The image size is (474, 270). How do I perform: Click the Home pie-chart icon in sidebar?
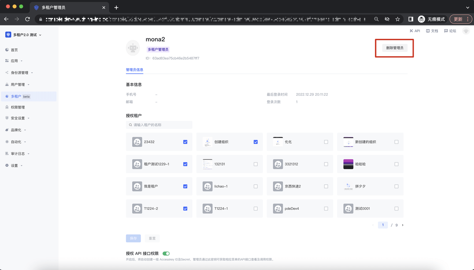click(x=7, y=50)
